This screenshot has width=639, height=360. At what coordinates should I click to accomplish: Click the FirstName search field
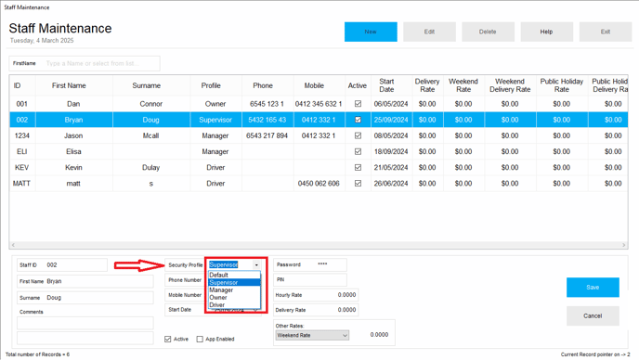(x=85, y=63)
